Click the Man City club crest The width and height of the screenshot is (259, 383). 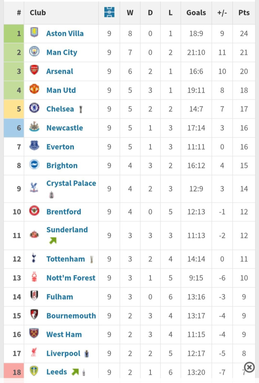pos(34,52)
